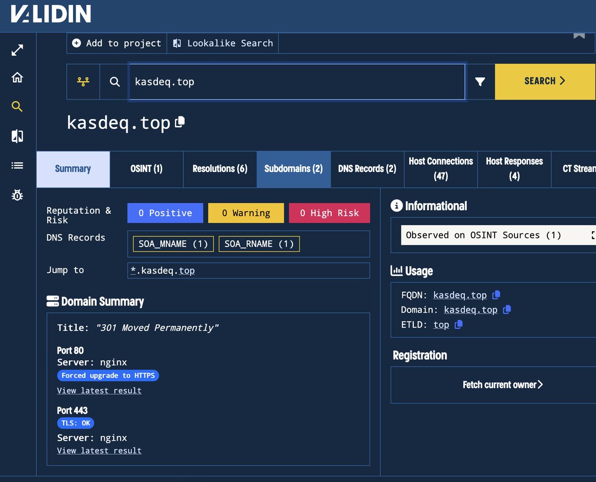Click the Reputation & Risk label

pyautogui.click(x=79, y=215)
